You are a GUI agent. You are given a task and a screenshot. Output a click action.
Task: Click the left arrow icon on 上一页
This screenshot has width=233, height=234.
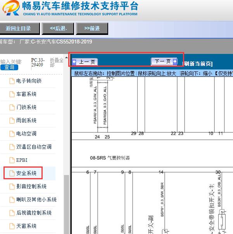coord(74,62)
